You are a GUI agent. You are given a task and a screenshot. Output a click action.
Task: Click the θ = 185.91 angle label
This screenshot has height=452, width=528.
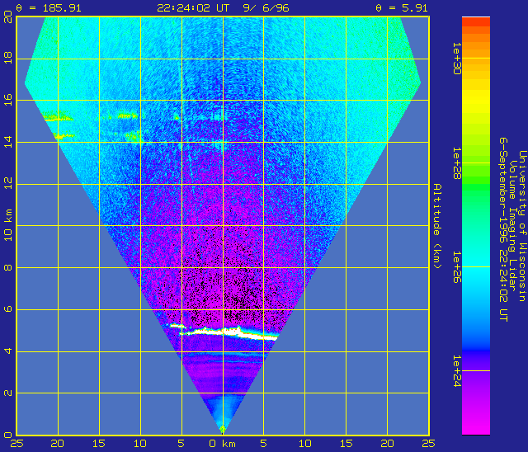[49, 7]
